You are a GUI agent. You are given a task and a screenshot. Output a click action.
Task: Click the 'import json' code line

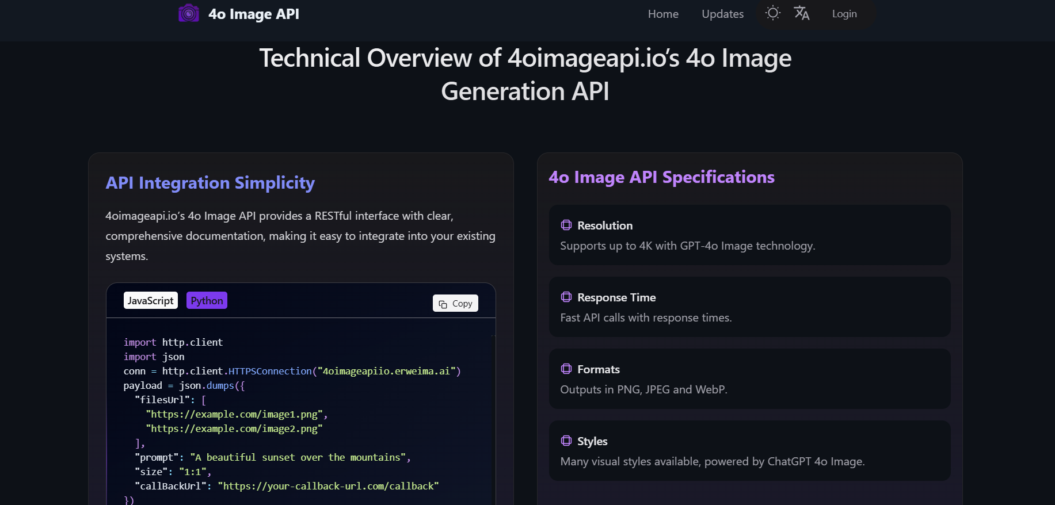154,357
